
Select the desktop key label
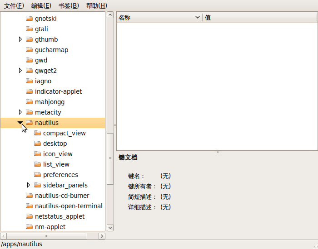pos(55,144)
